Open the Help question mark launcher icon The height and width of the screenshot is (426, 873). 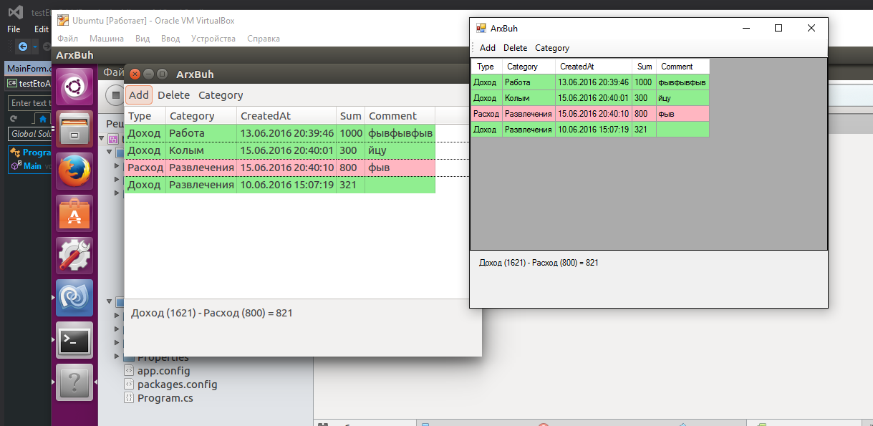click(74, 383)
